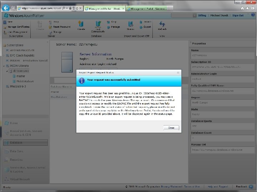Click the Feedback icon in the footer
This screenshot has height=192, width=257.
(251, 186)
